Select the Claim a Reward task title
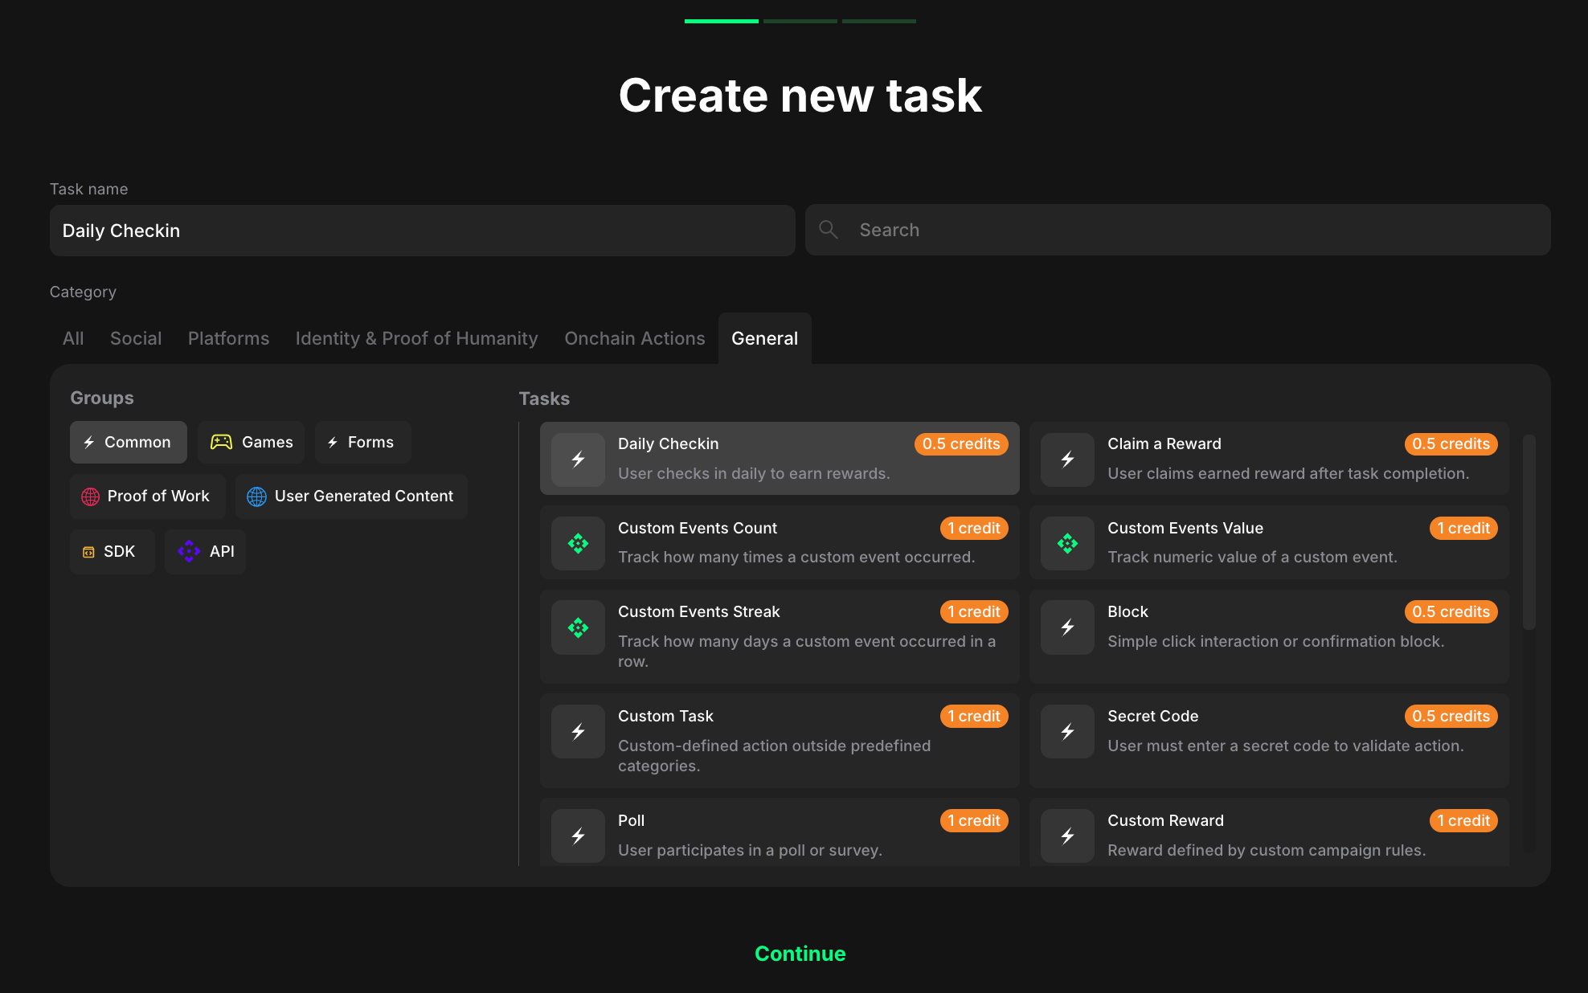The width and height of the screenshot is (1588, 993). pos(1164,443)
